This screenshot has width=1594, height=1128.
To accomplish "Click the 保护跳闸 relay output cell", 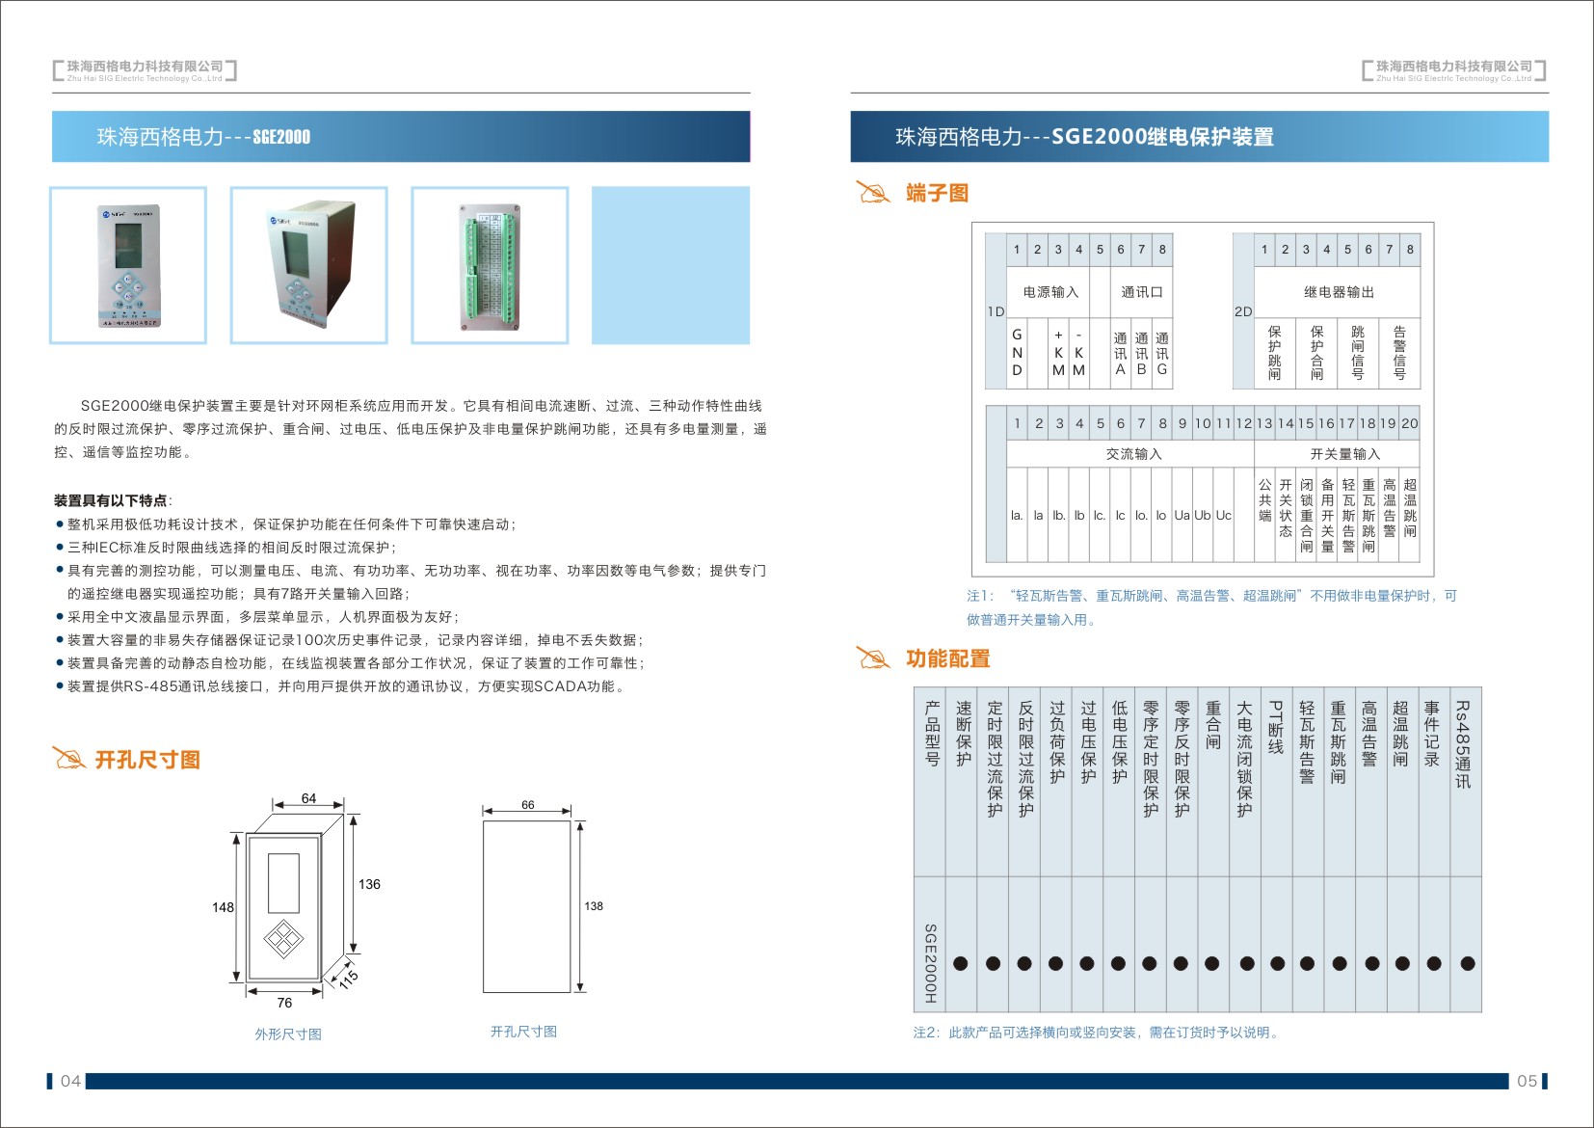I will tap(1275, 353).
